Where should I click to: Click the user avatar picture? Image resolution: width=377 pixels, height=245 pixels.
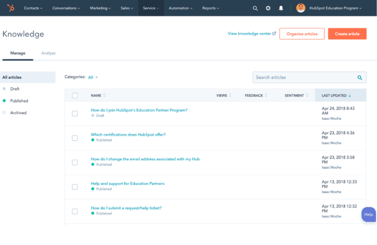(x=300, y=8)
